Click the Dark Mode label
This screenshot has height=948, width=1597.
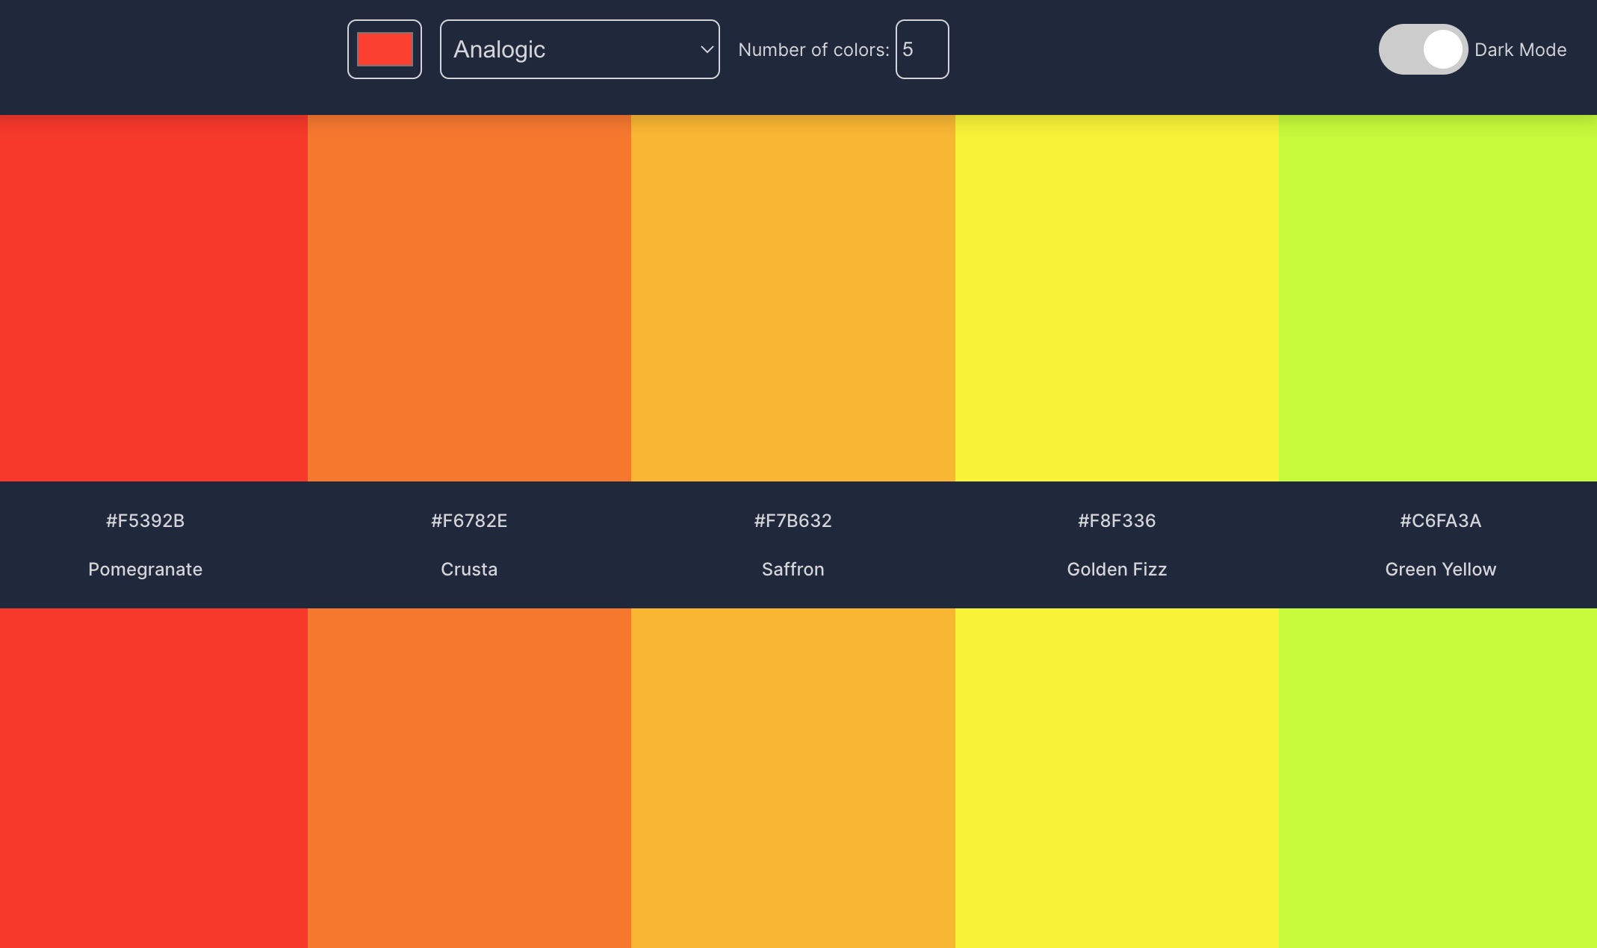1520,50
